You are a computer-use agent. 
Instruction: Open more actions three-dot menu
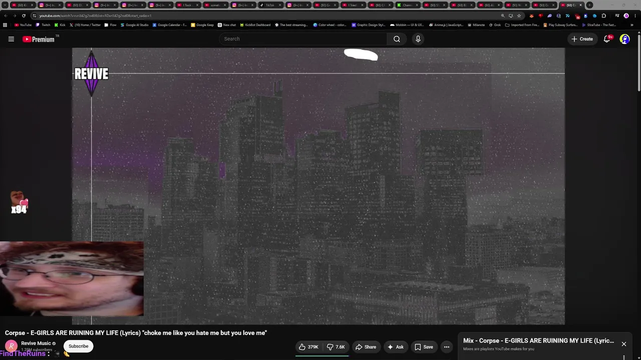[447, 347]
